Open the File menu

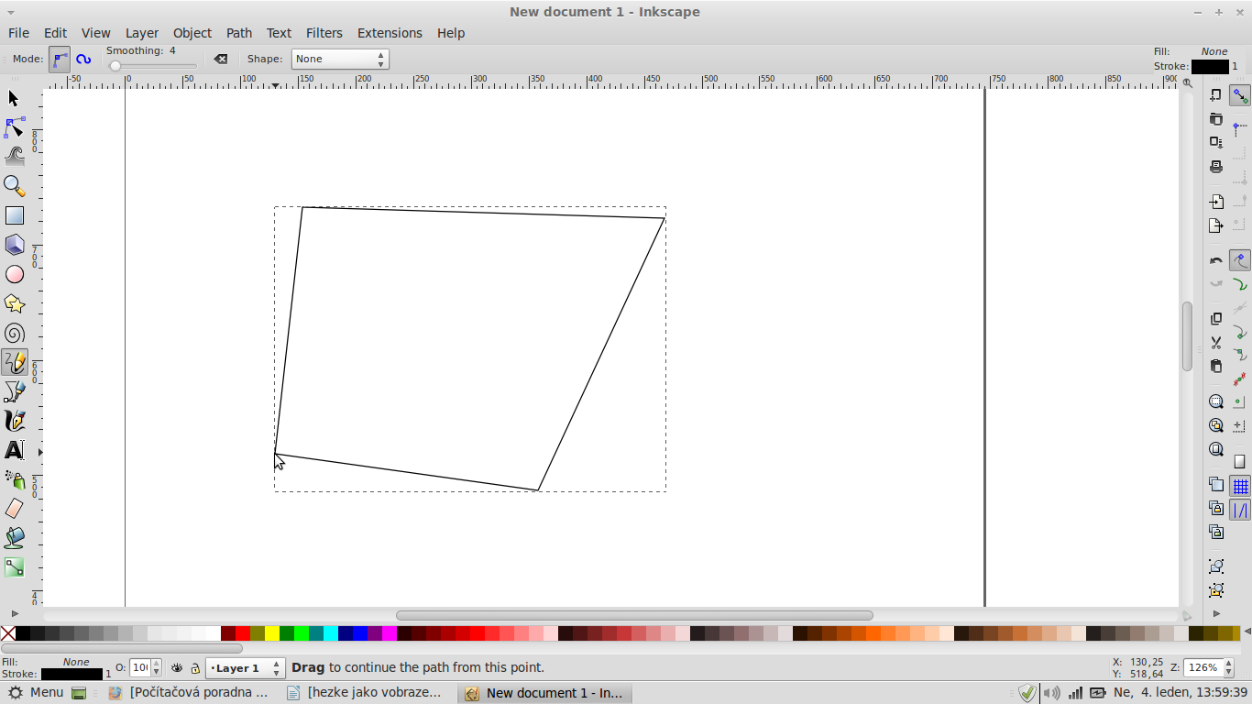point(18,33)
